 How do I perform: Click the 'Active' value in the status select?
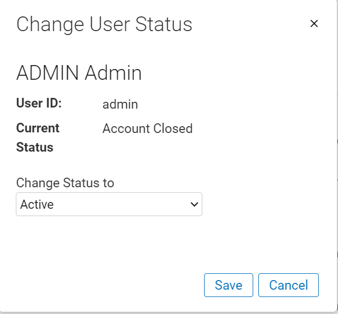(x=37, y=204)
